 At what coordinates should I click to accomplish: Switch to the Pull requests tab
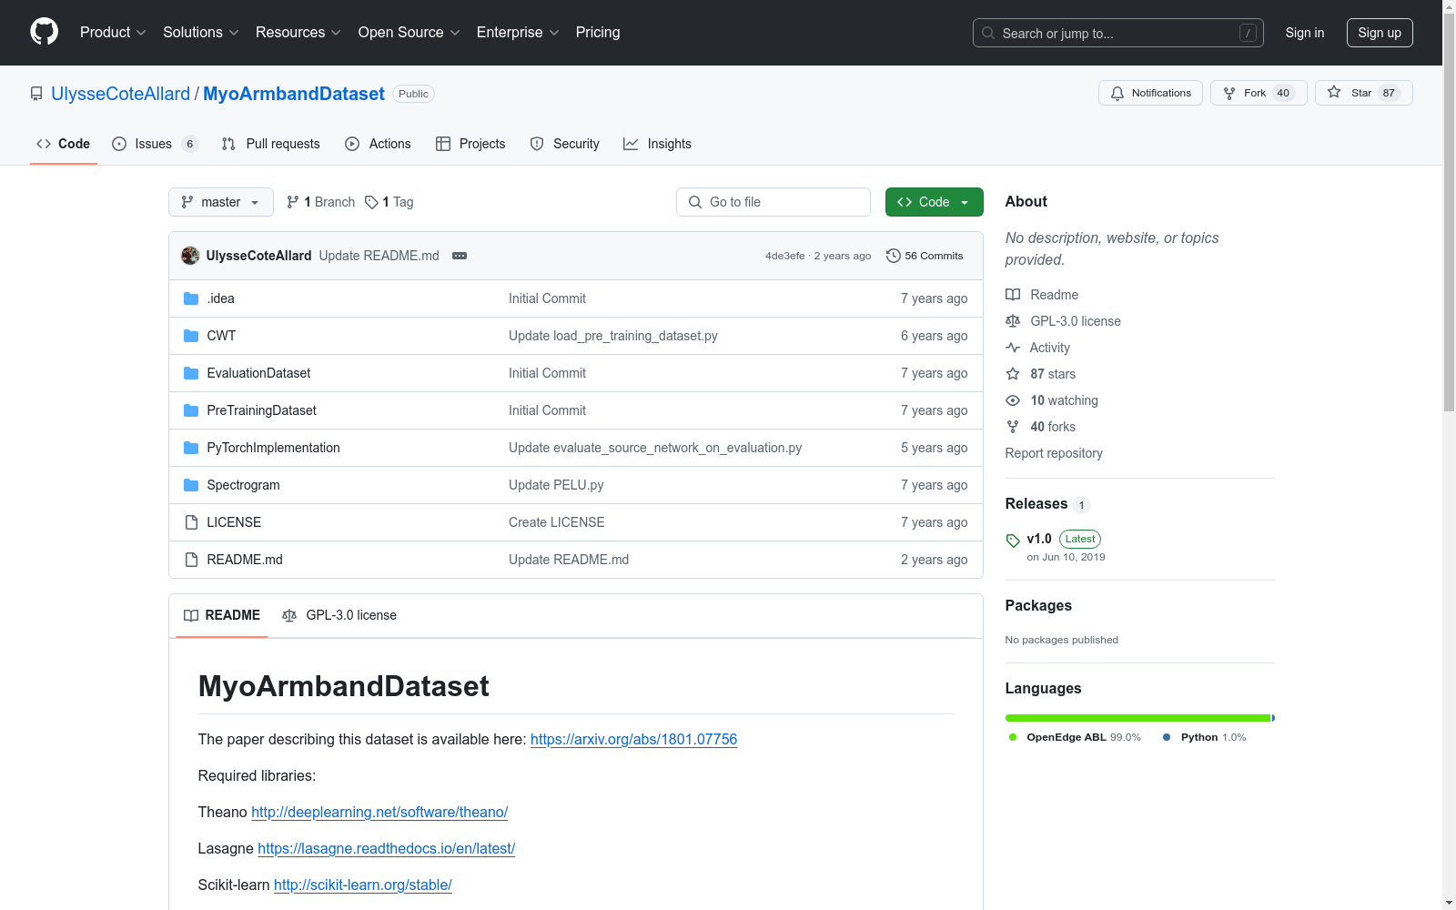271,144
